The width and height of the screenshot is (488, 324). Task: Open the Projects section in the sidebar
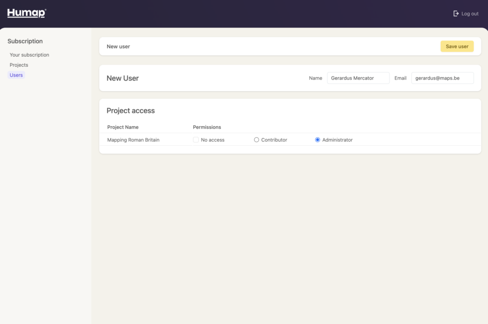pyautogui.click(x=19, y=65)
